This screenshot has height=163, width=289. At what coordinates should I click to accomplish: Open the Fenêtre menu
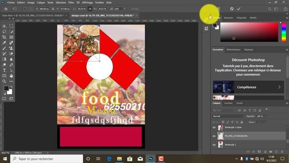coord(99,3)
